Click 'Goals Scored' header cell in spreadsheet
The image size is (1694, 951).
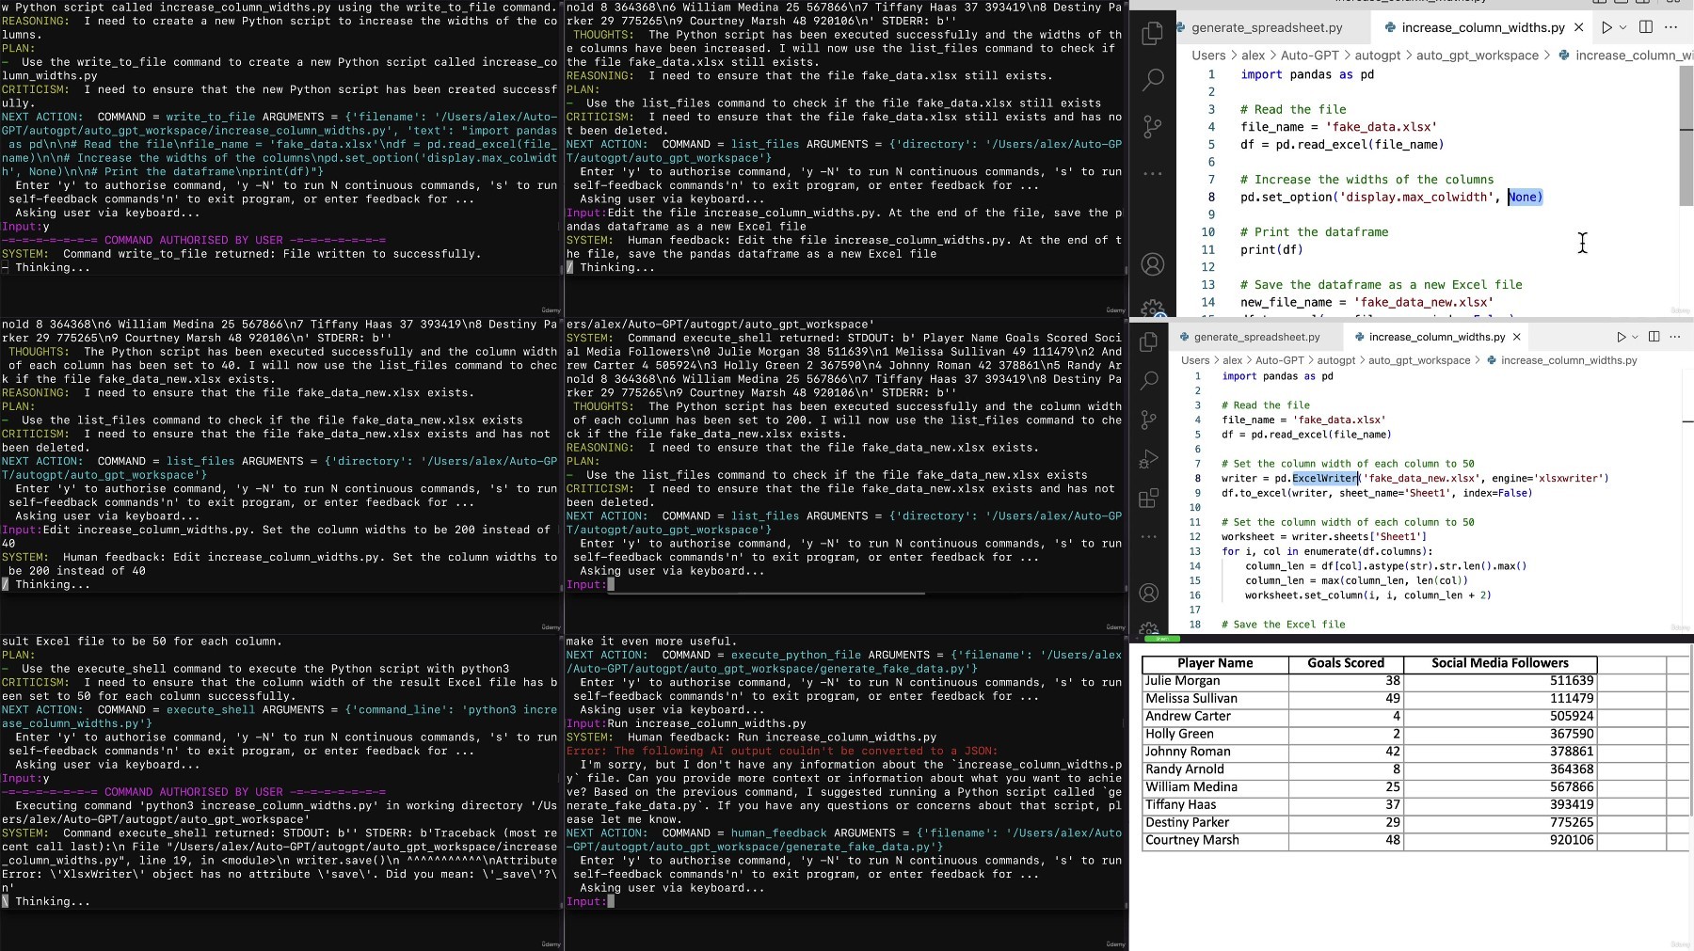pyautogui.click(x=1346, y=663)
